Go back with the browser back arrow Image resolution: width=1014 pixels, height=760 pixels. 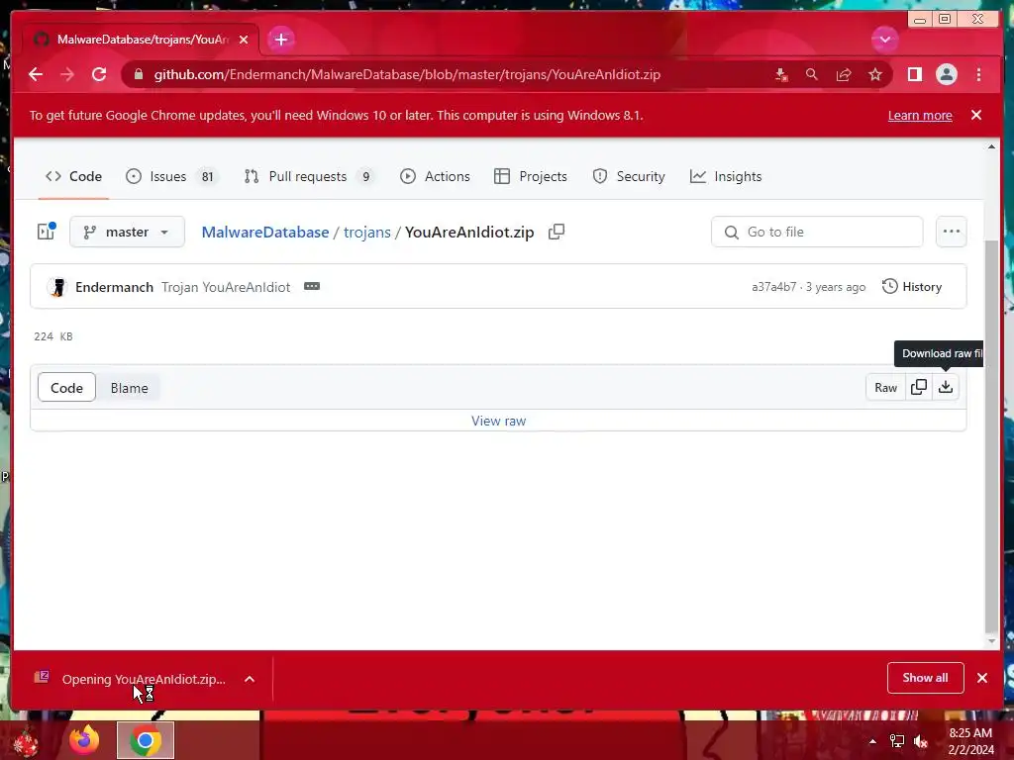[x=36, y=74]
